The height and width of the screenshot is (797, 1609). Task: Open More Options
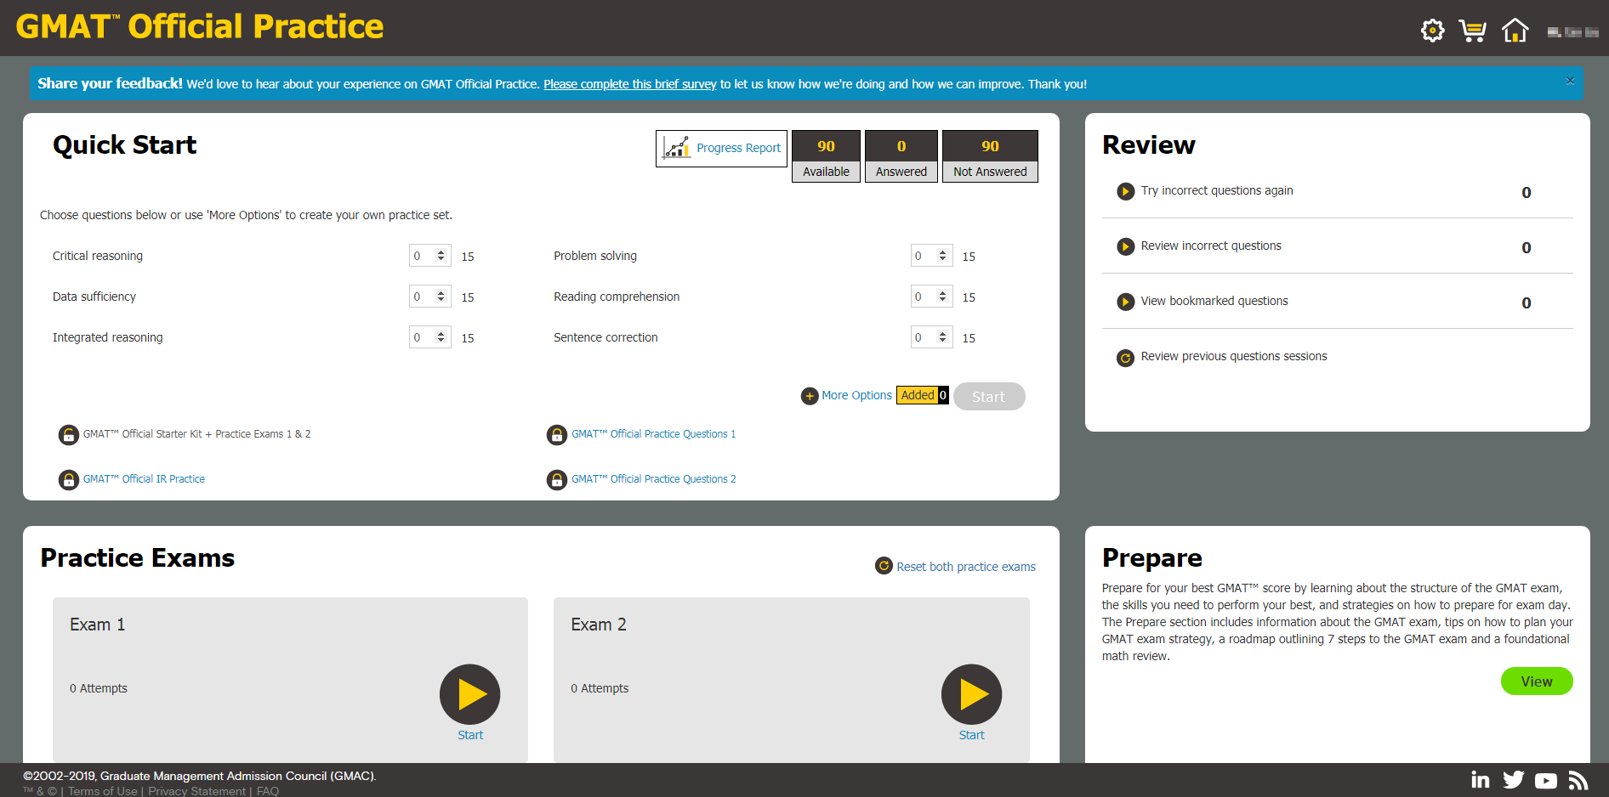point(856,395)
